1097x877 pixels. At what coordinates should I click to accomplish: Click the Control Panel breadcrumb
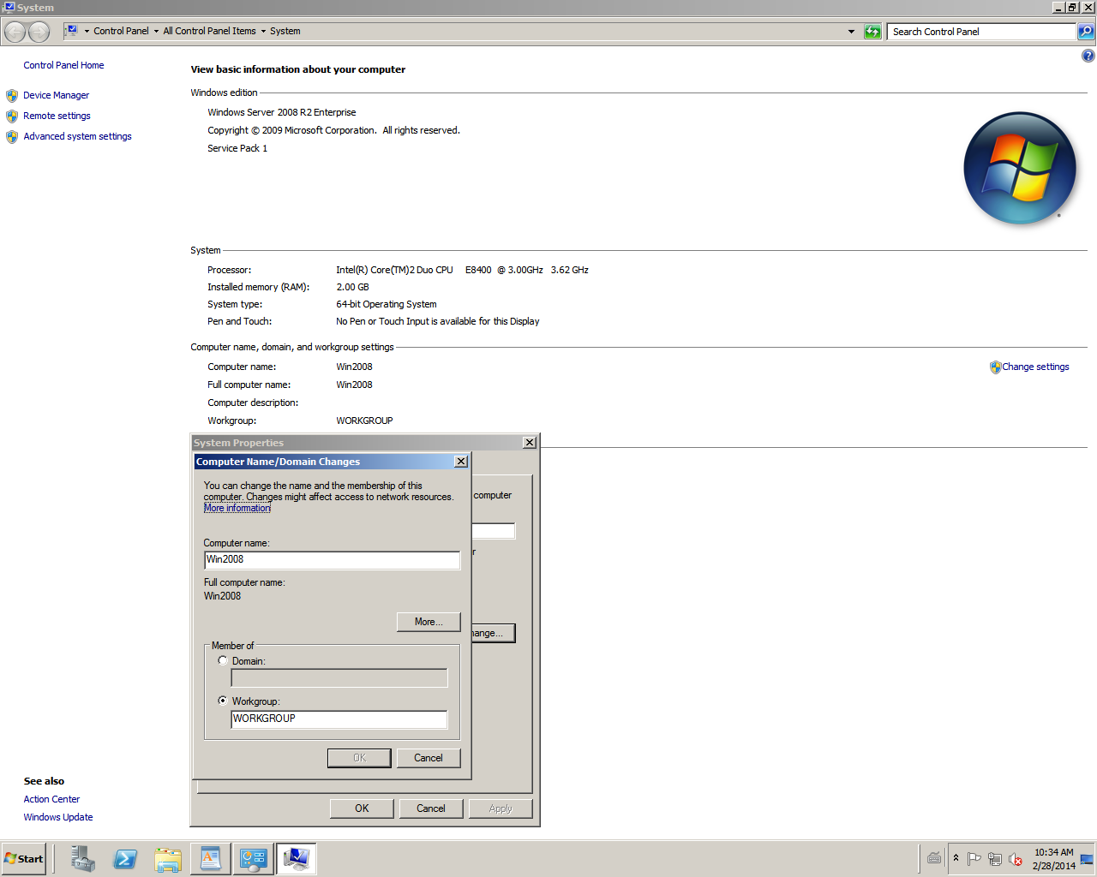pos(121,31)
